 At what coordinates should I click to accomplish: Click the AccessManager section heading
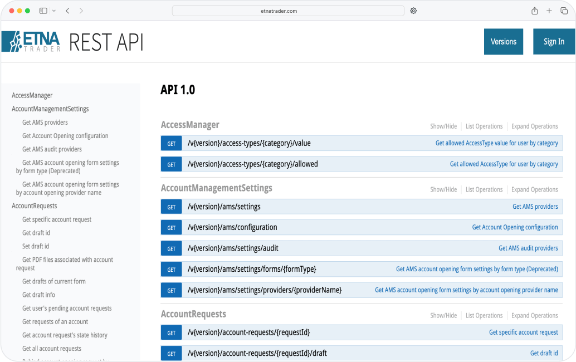pos(190,125)
